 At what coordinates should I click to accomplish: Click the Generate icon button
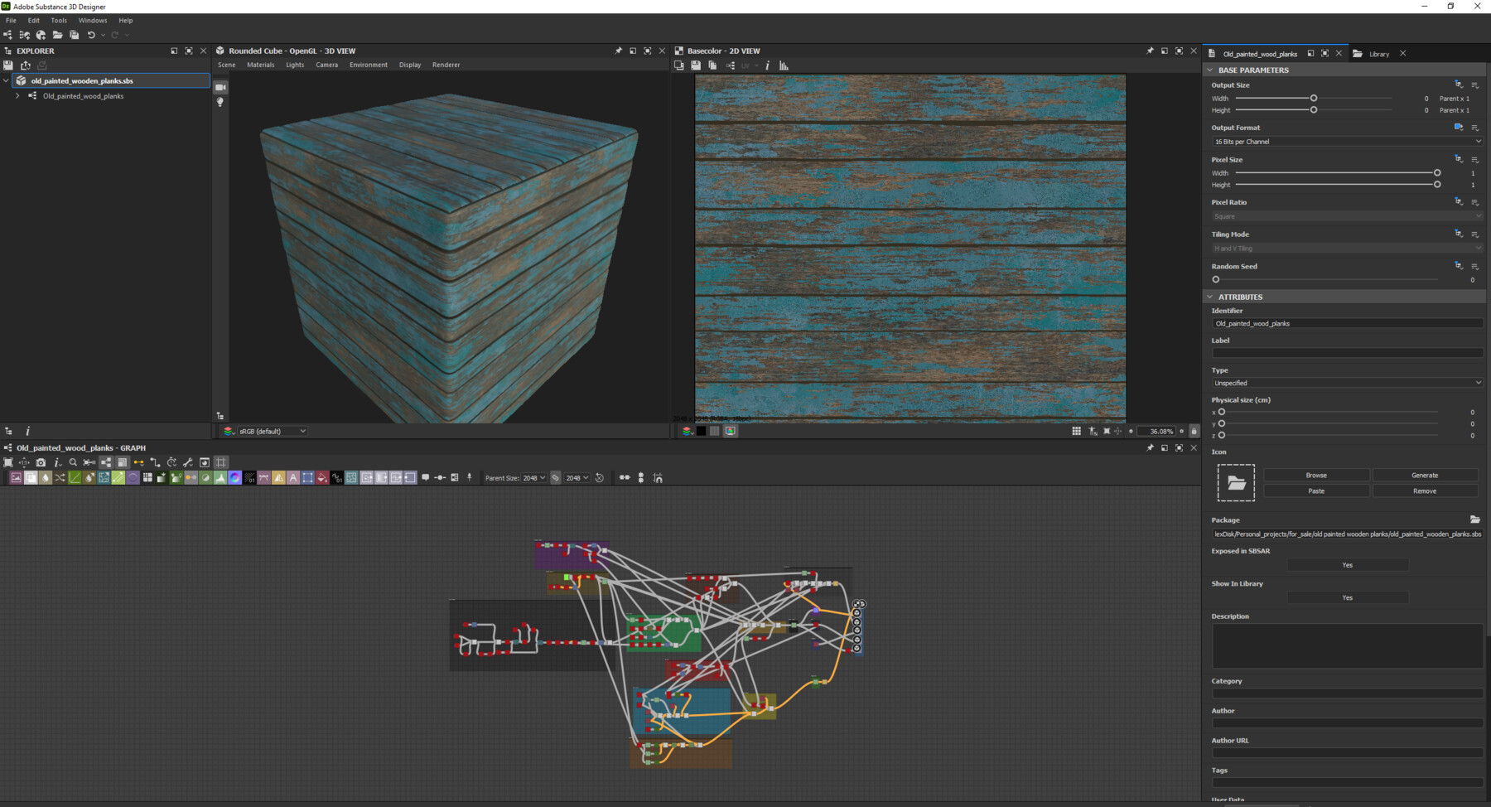click(x=1426, y=475)
